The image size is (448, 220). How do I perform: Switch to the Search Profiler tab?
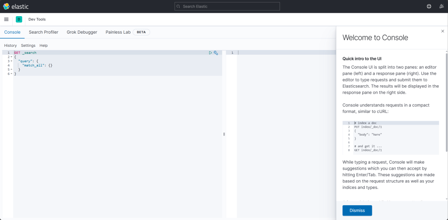43,32
